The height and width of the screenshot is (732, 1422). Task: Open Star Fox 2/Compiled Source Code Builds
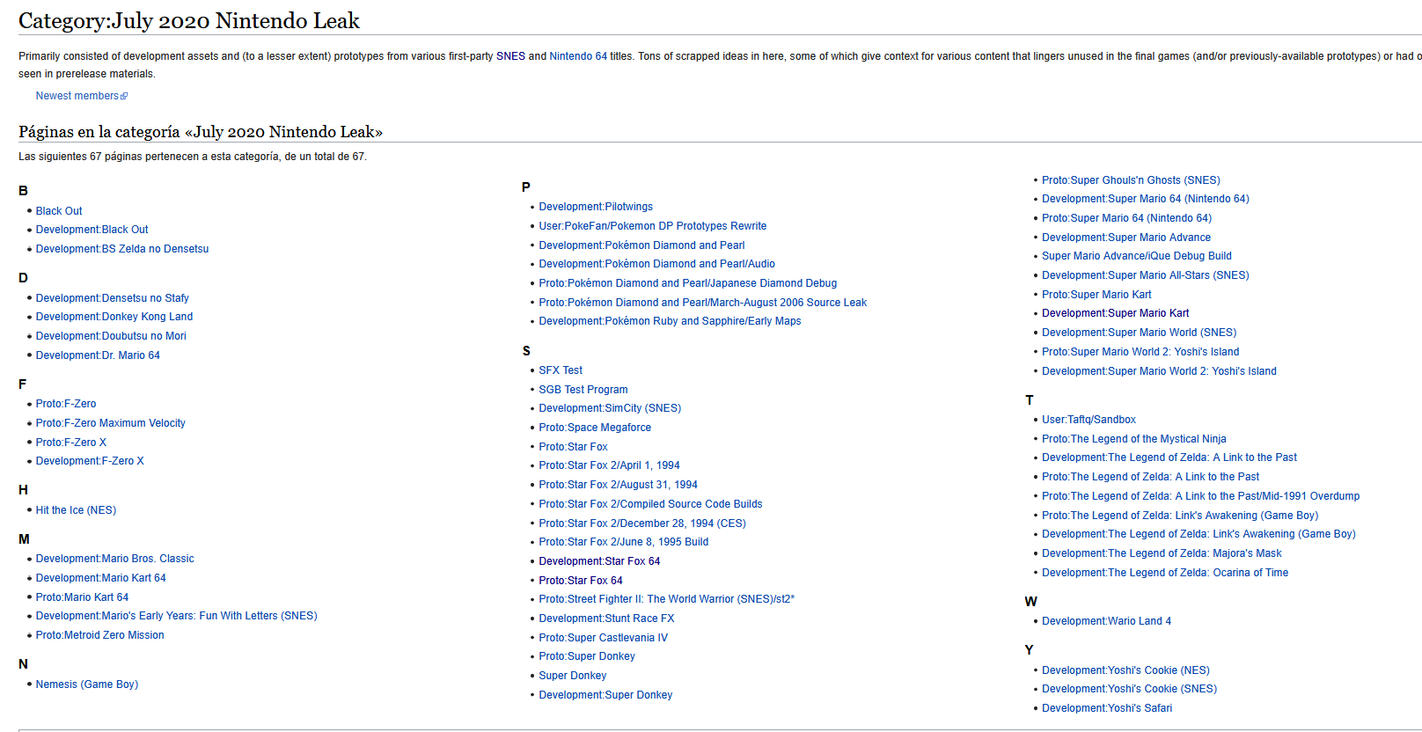tap(651, 504)
